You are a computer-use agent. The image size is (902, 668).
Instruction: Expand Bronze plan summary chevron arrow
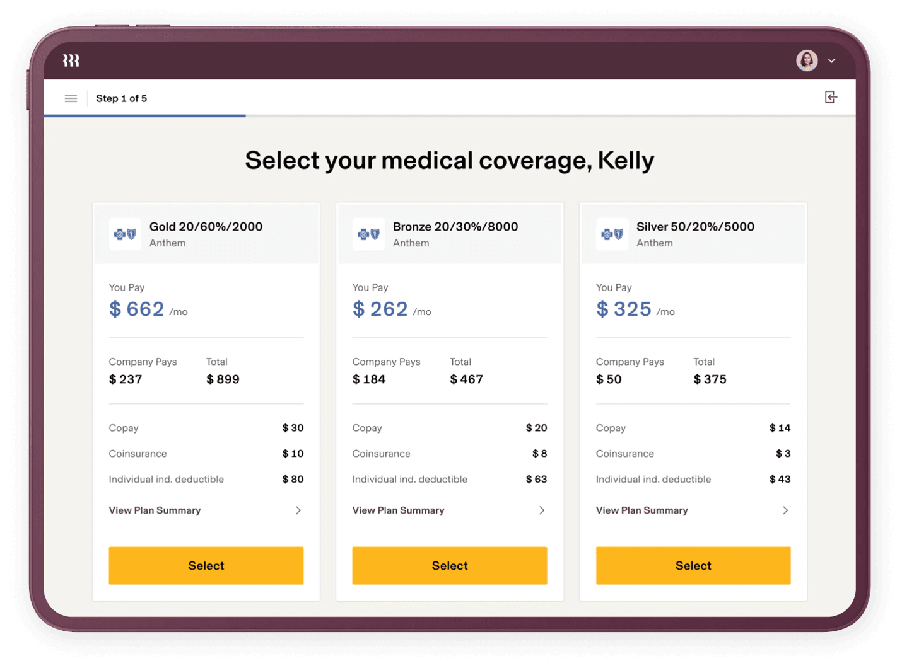[x=542, y=510]
